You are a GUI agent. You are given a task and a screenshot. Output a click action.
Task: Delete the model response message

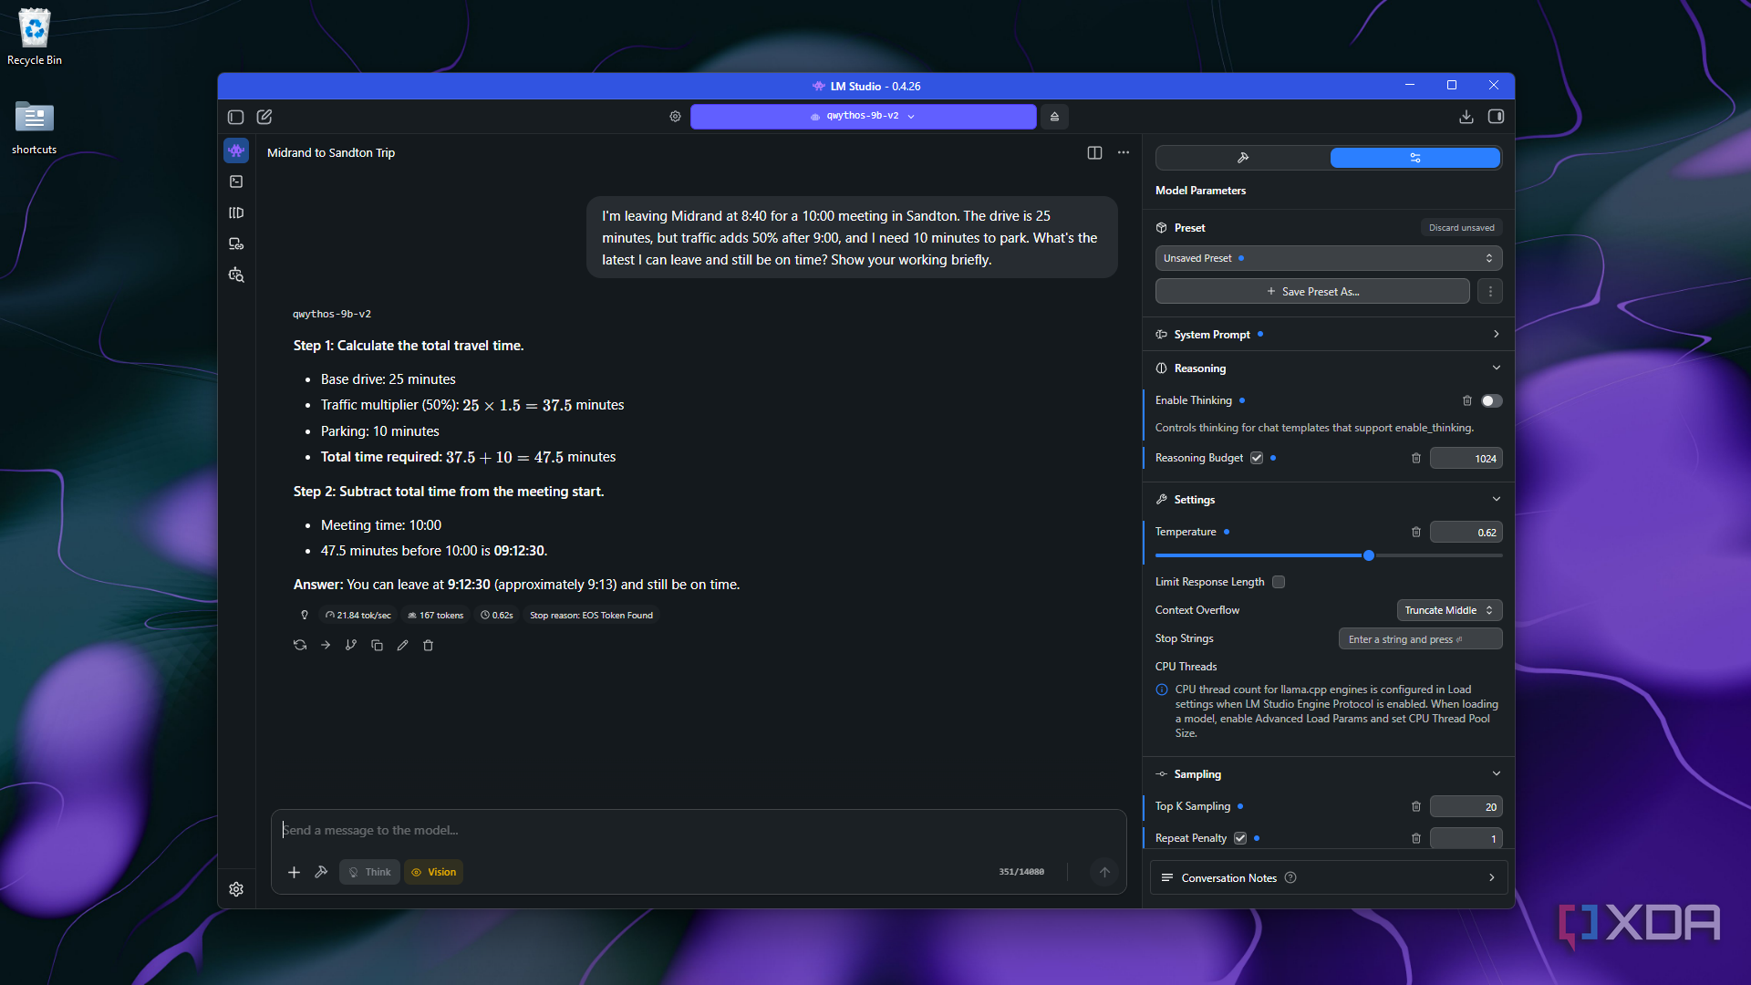[x=428, y=645]
